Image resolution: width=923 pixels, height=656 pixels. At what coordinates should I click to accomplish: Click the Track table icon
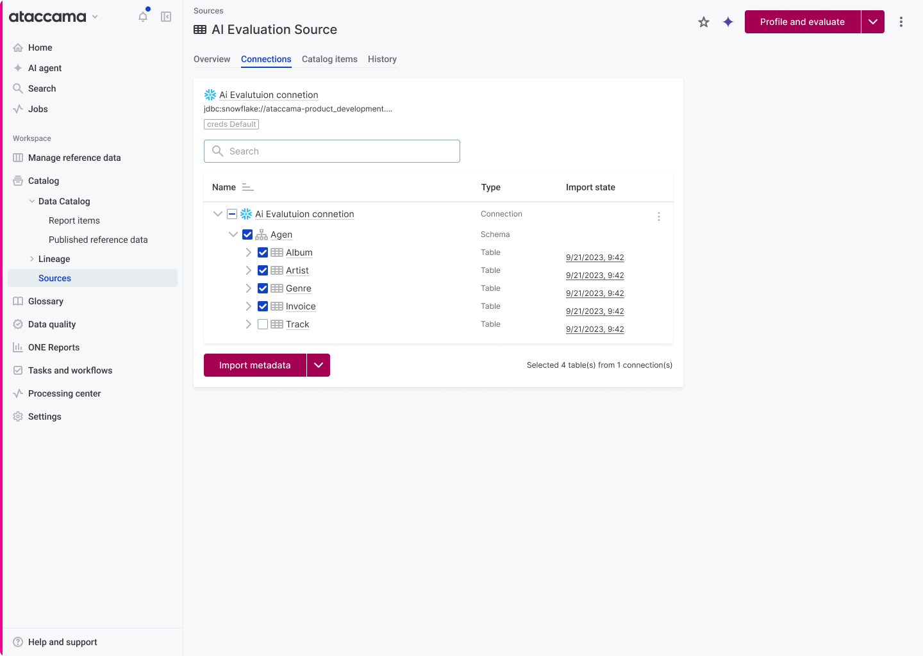coord(277,324)
